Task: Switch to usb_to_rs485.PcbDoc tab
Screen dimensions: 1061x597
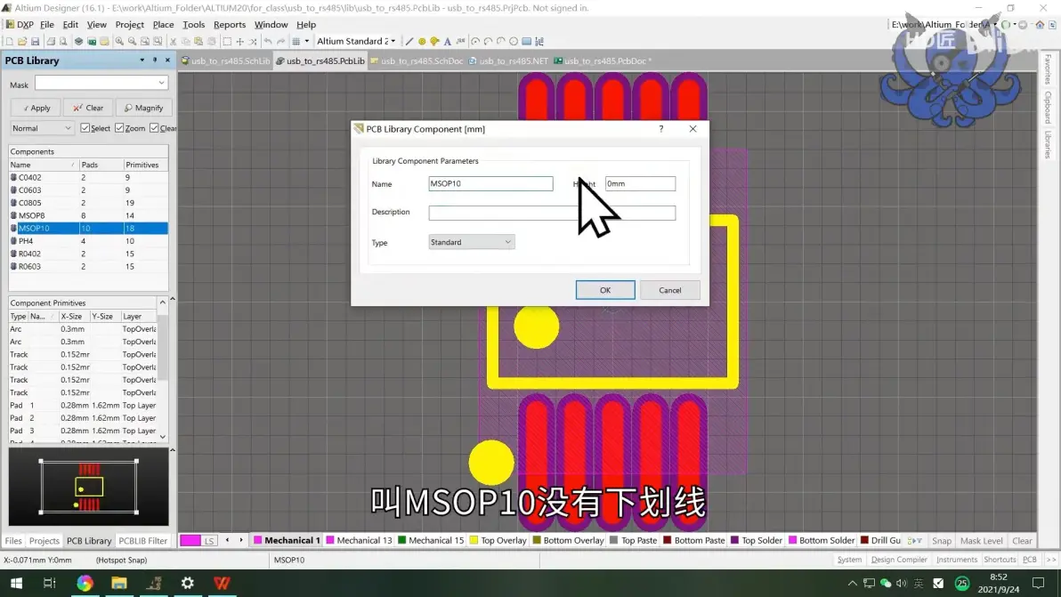Action: 603,61
